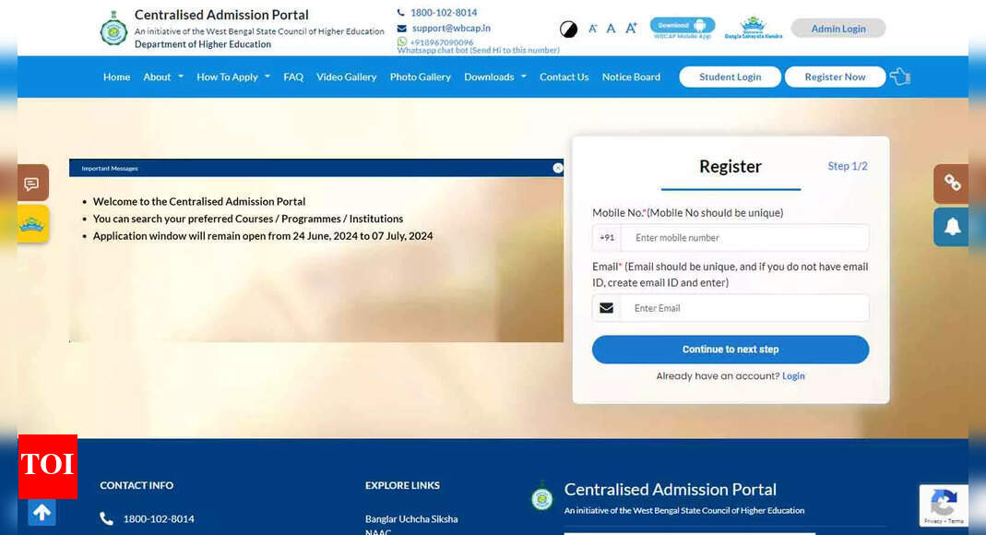
Task: Pause the Important Messages ticker
Action: point(558,168)
